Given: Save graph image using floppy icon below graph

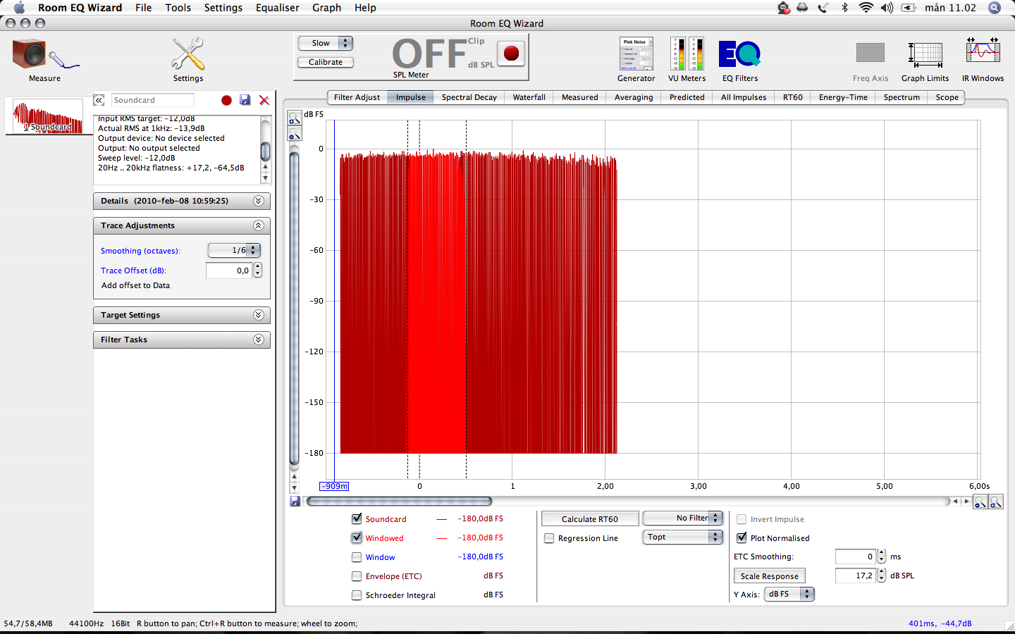Looking at the screenshot, I should point(295,502).
